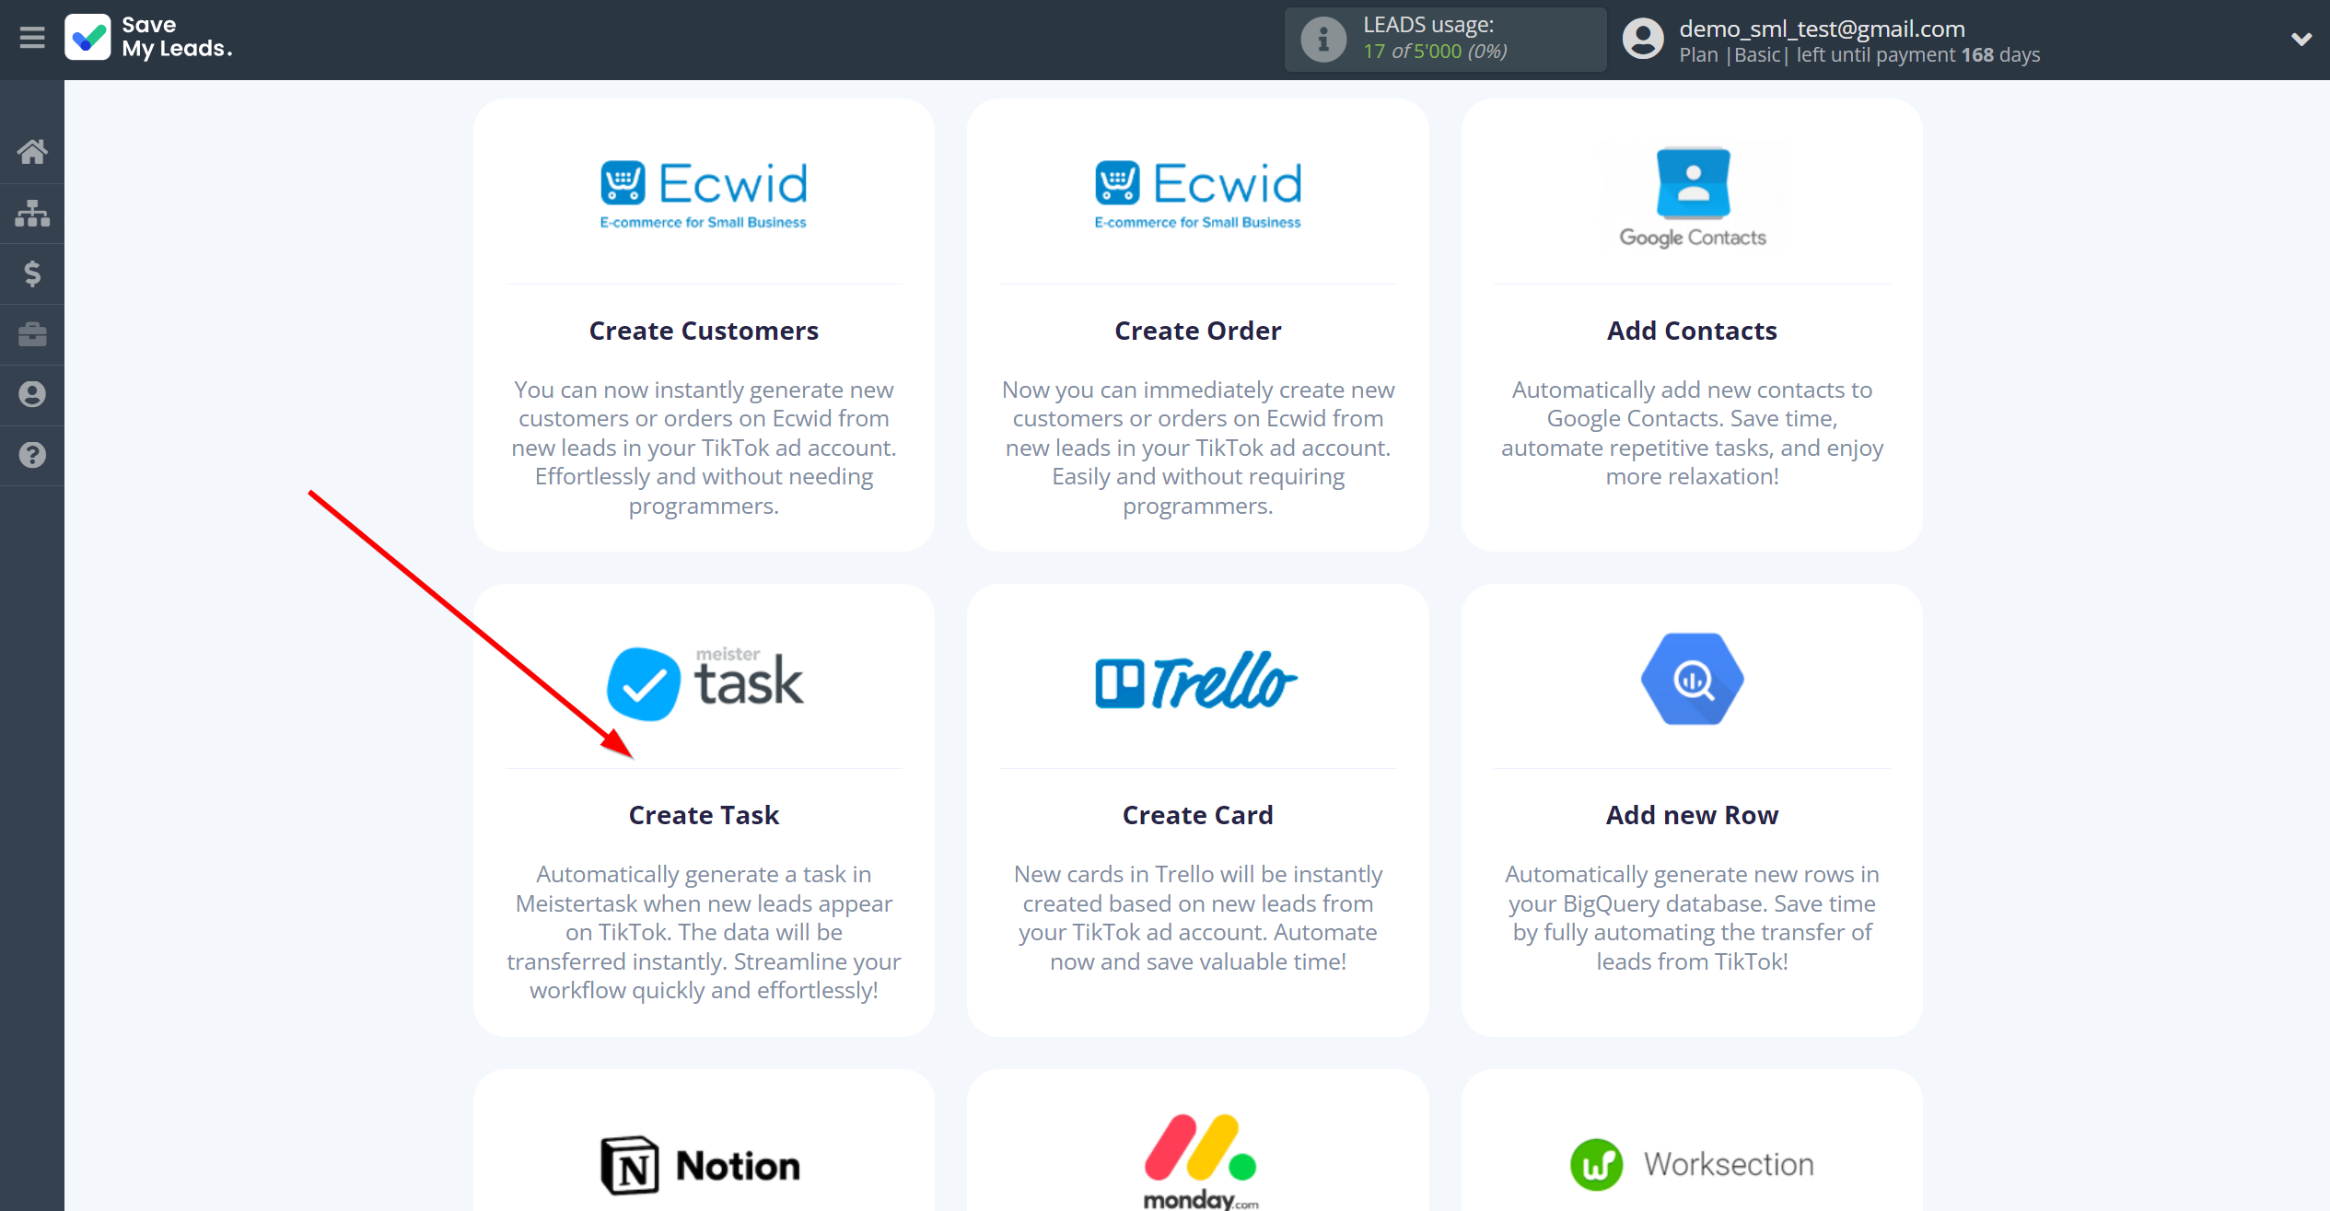2330x1211 pixels.
Task: Select the Ecwid logo above Create Order
Action: point(1197,194)
